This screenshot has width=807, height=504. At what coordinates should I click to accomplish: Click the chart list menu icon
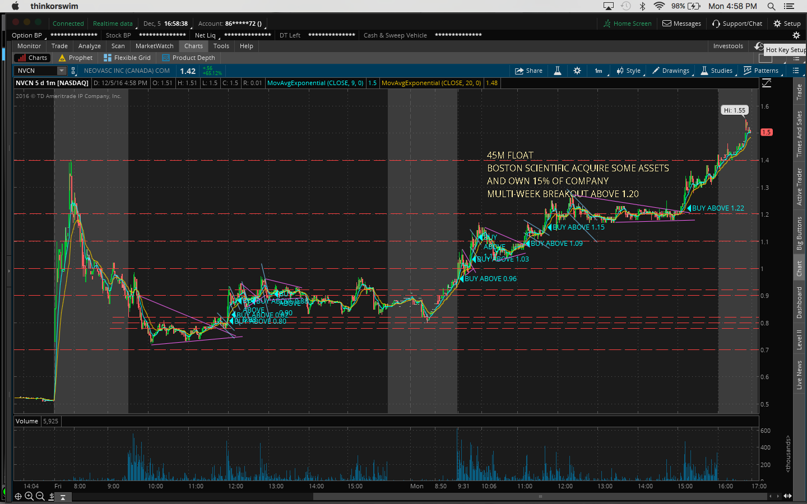pyautogui.click(x=796, y=71)
